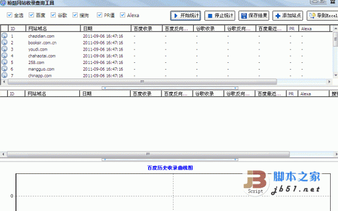Click globe icon for chazidian.com row
This screenshot has height=211, width=338.
click(5, 35)
